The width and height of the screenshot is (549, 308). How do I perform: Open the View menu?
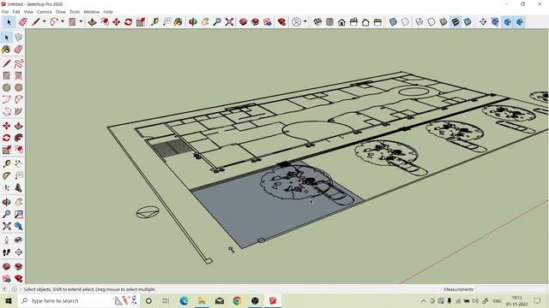[x=28, y=12]
